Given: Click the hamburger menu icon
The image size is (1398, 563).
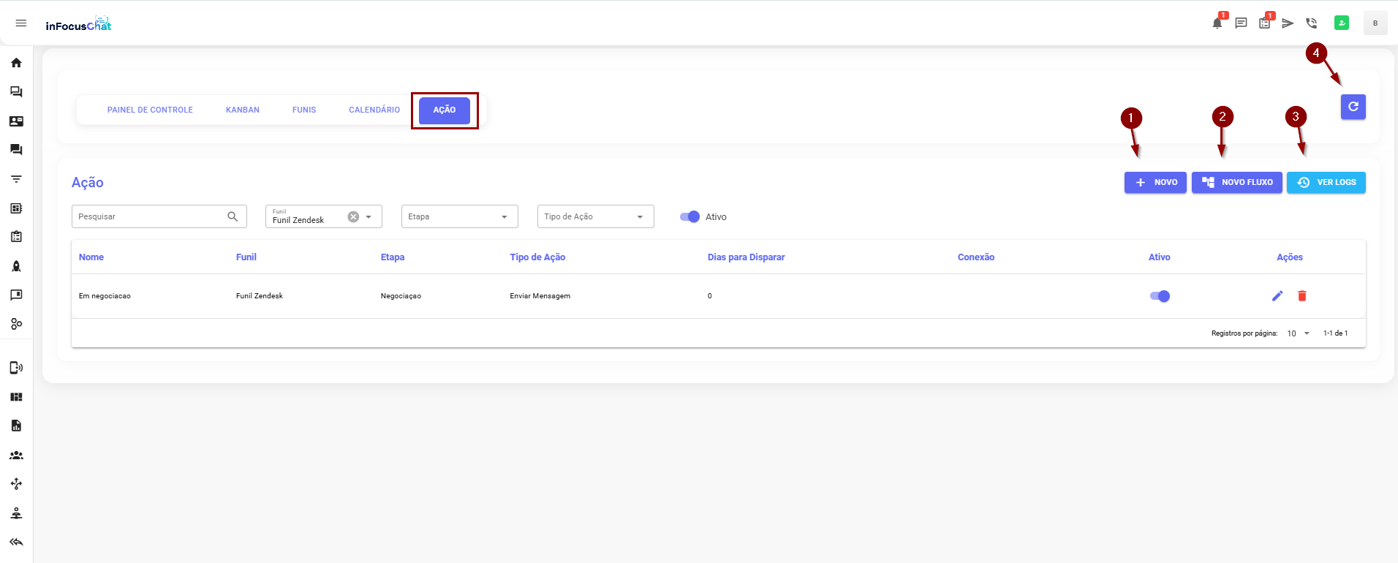Looking at the screenshot, I should [21, 23].
